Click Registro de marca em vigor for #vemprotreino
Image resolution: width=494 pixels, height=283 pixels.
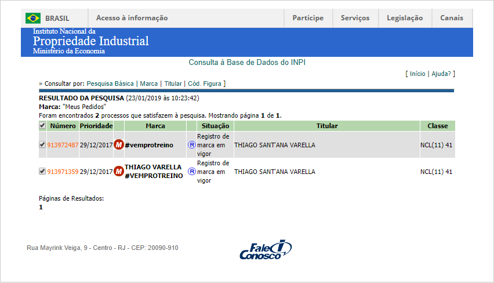pyautogui.click(x=213, y=145)
